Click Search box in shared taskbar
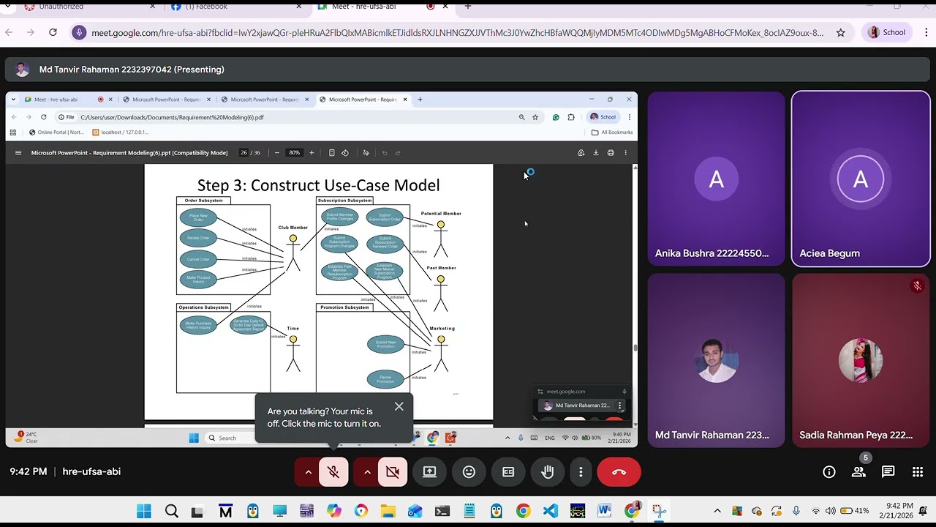 (229, 438)
